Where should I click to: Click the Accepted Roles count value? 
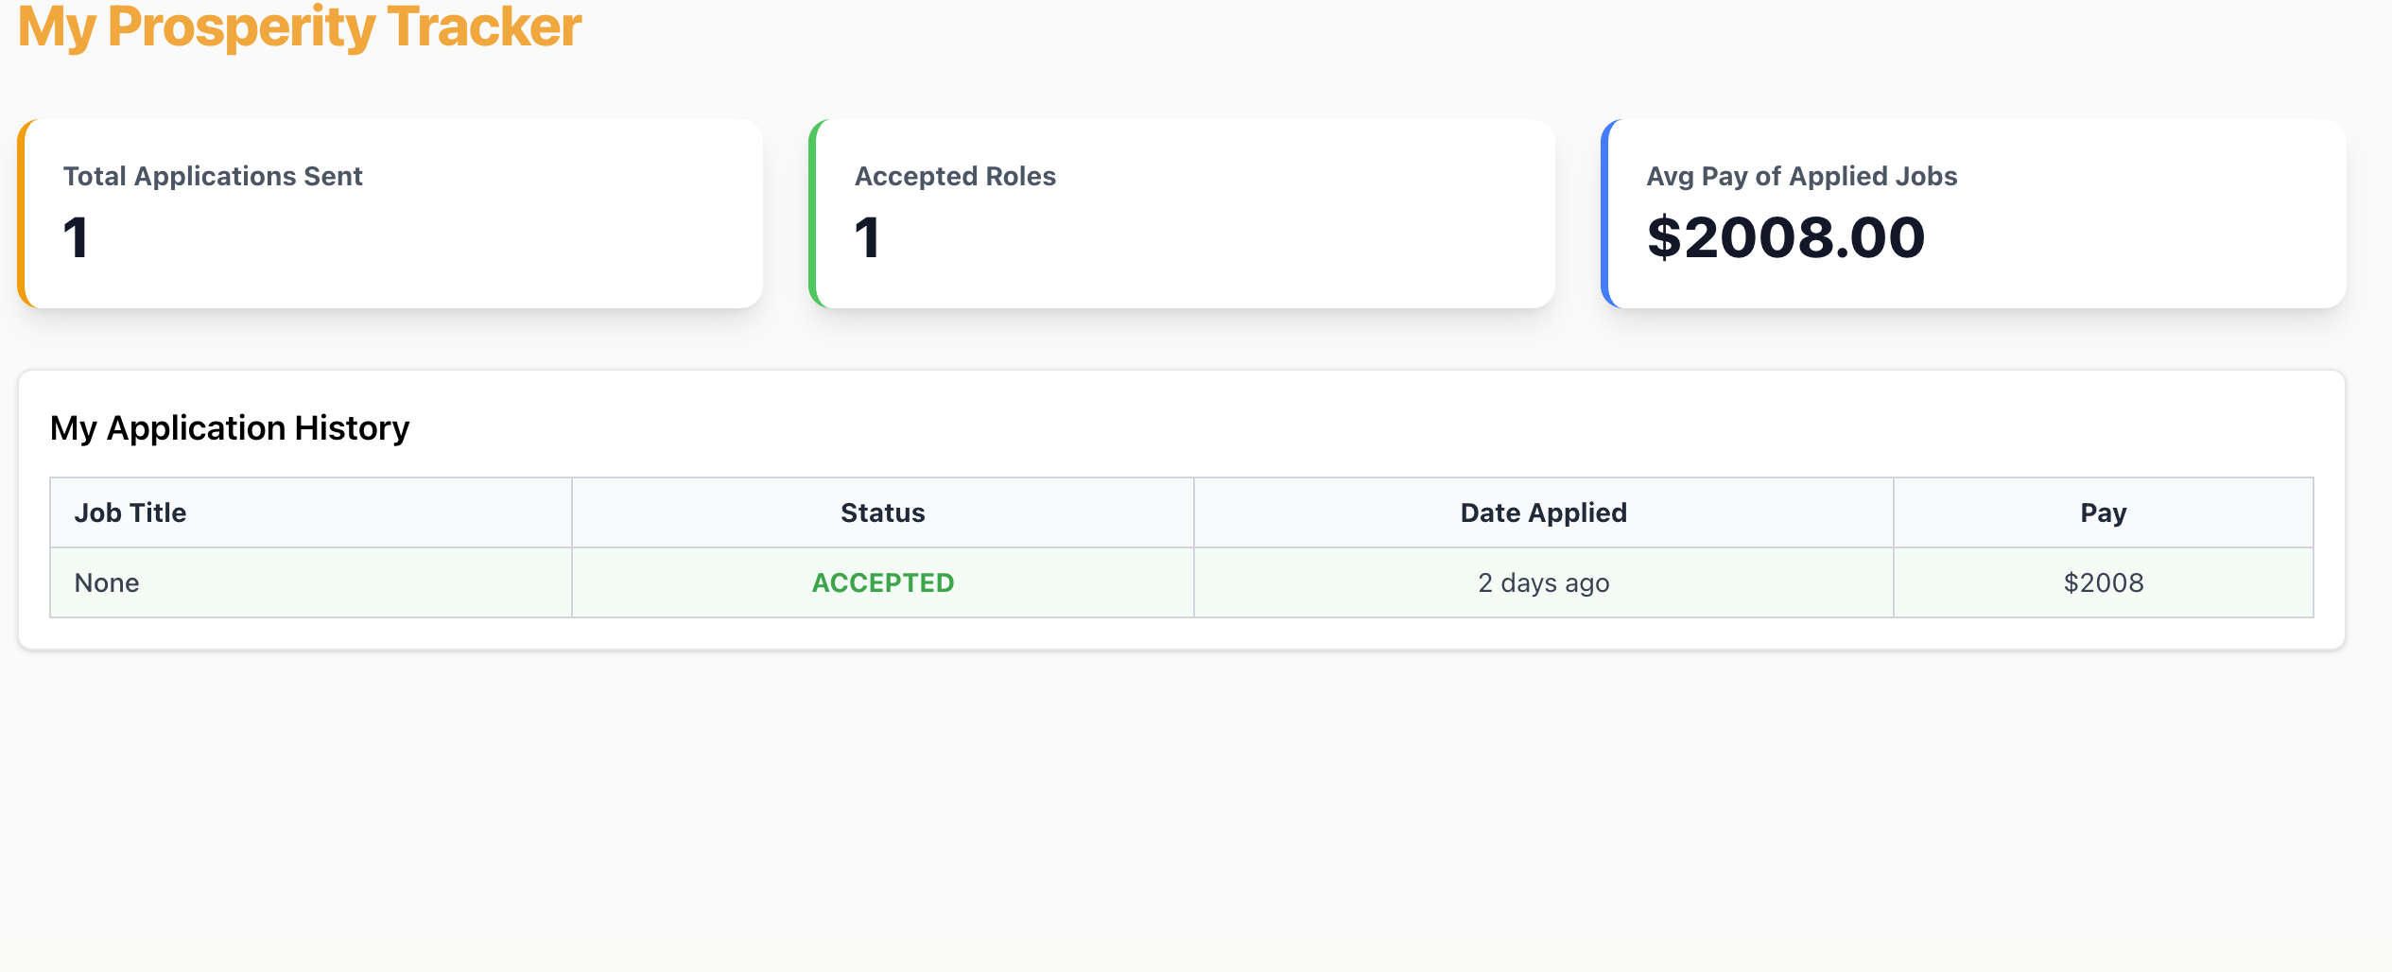pos(867,237)
